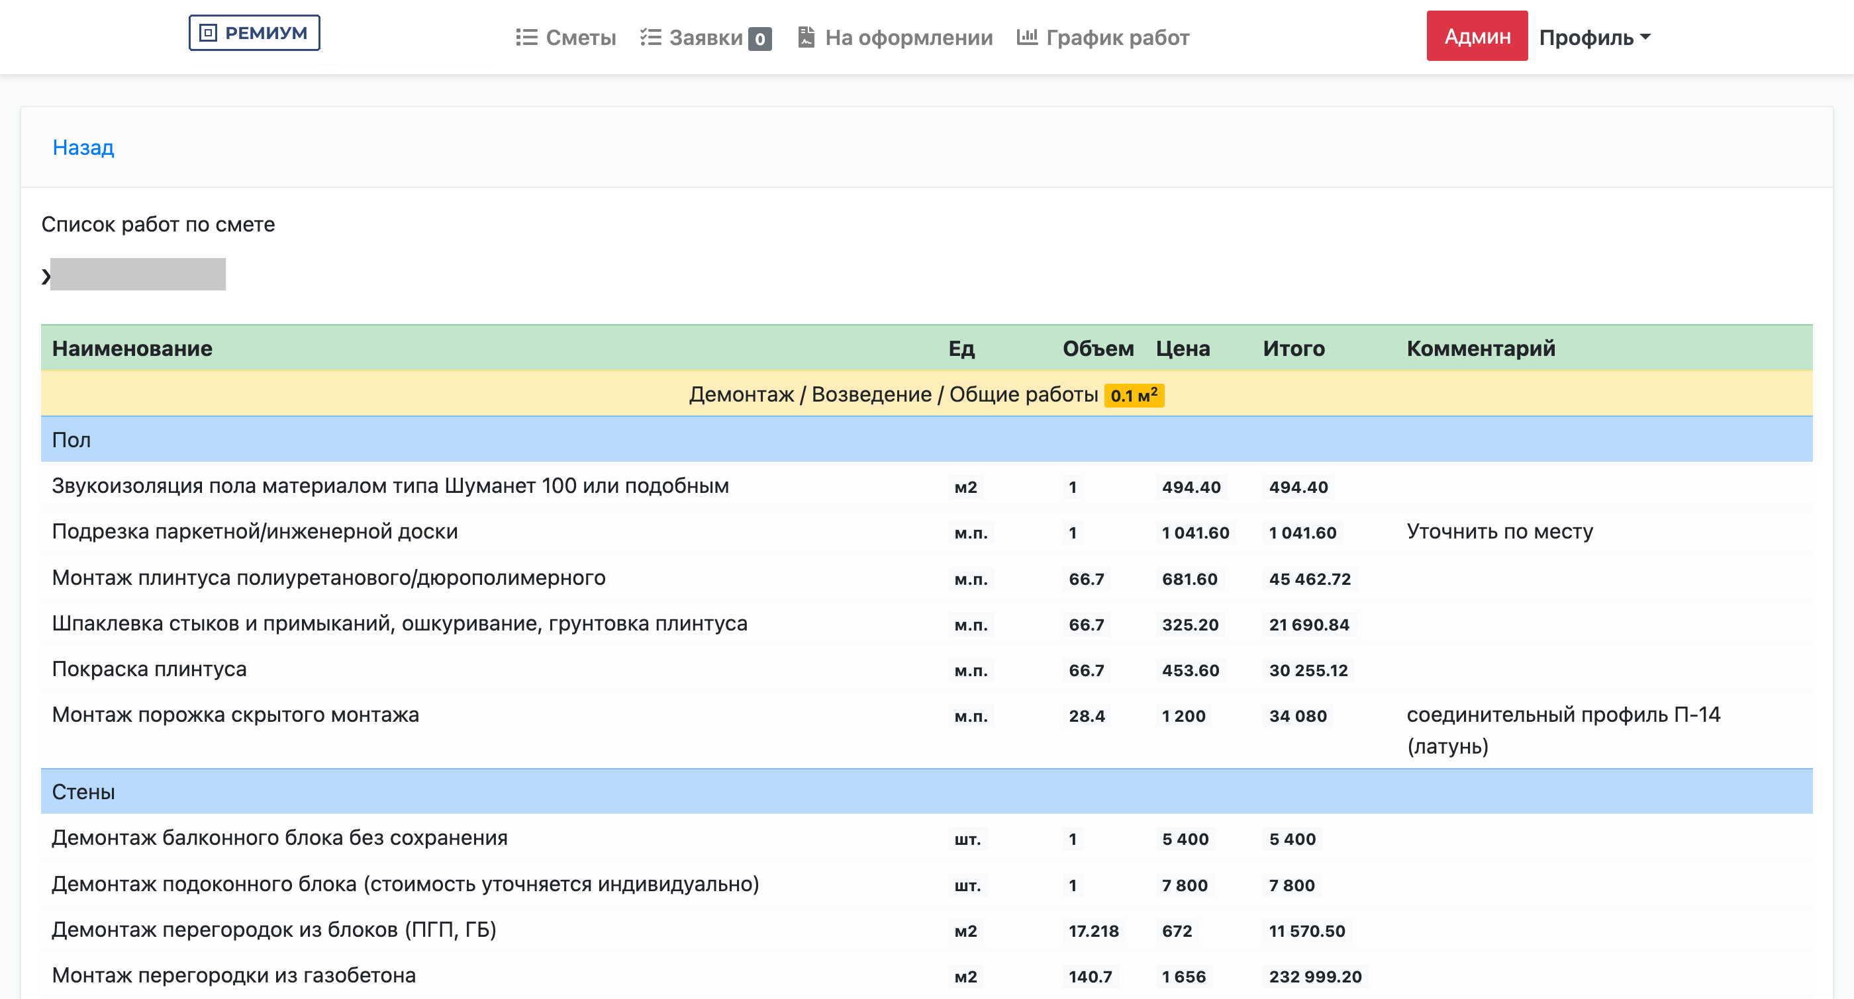
Task: Click the Пол section header
Action: [926, 439]
